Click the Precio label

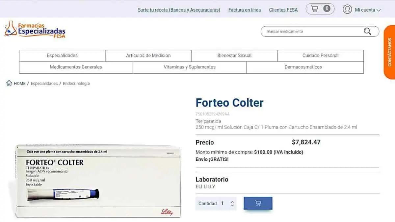(205, 142)
